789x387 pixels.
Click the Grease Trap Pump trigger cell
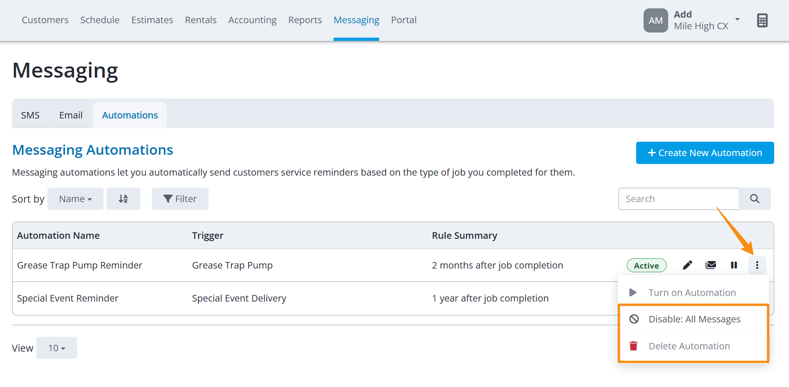pos(232,265)
